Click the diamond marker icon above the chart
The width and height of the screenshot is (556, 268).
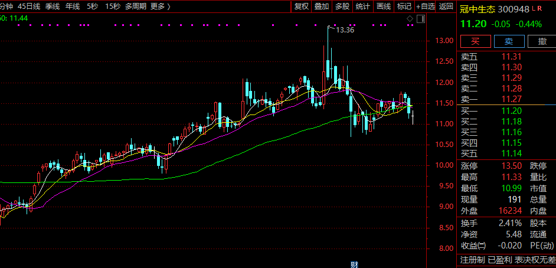pyautogui.click(x=411, y=19)
